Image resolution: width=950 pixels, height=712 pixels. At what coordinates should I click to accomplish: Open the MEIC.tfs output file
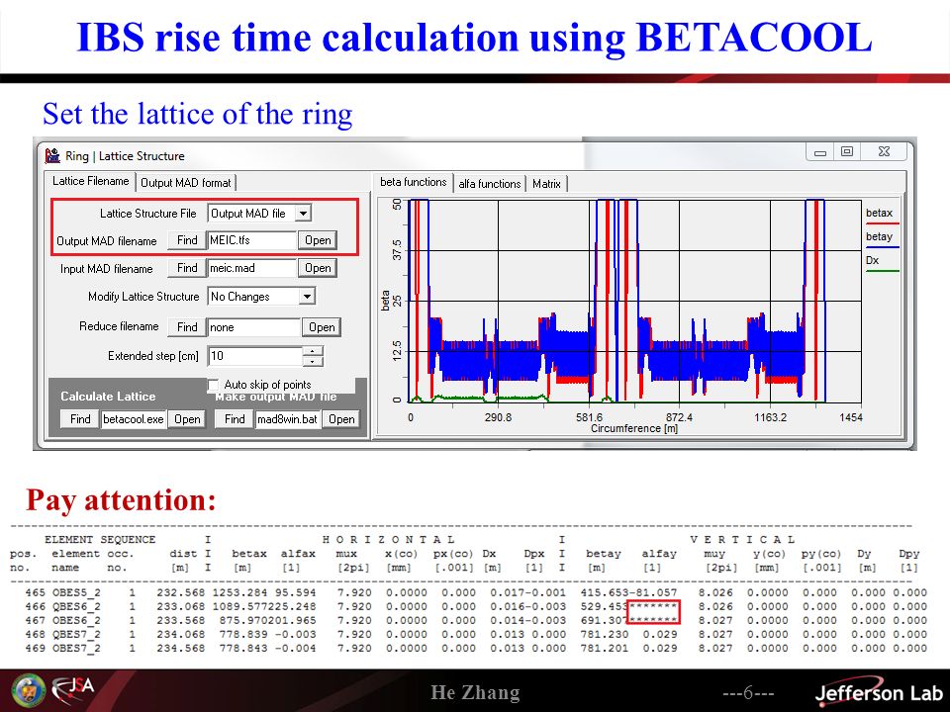[x=318, y=240]
